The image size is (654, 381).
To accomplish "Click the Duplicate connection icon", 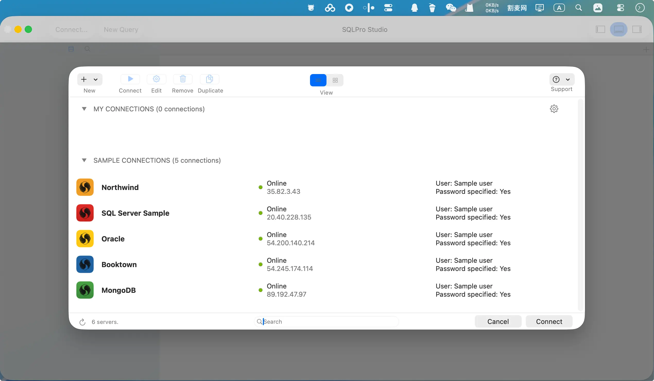I will click(x=209, y=79).
